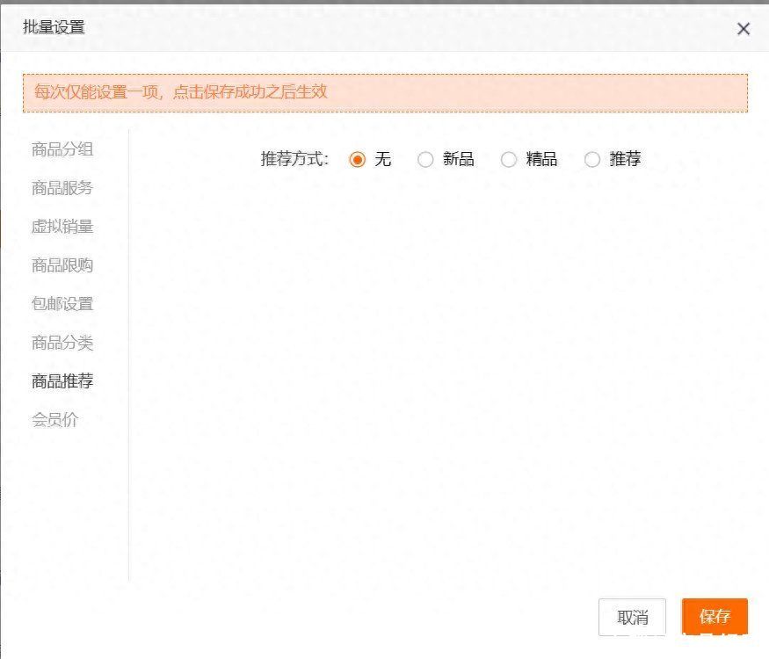Select 虚拟销量 in the sidebar
769x659 pixels.
click(62, 227)
